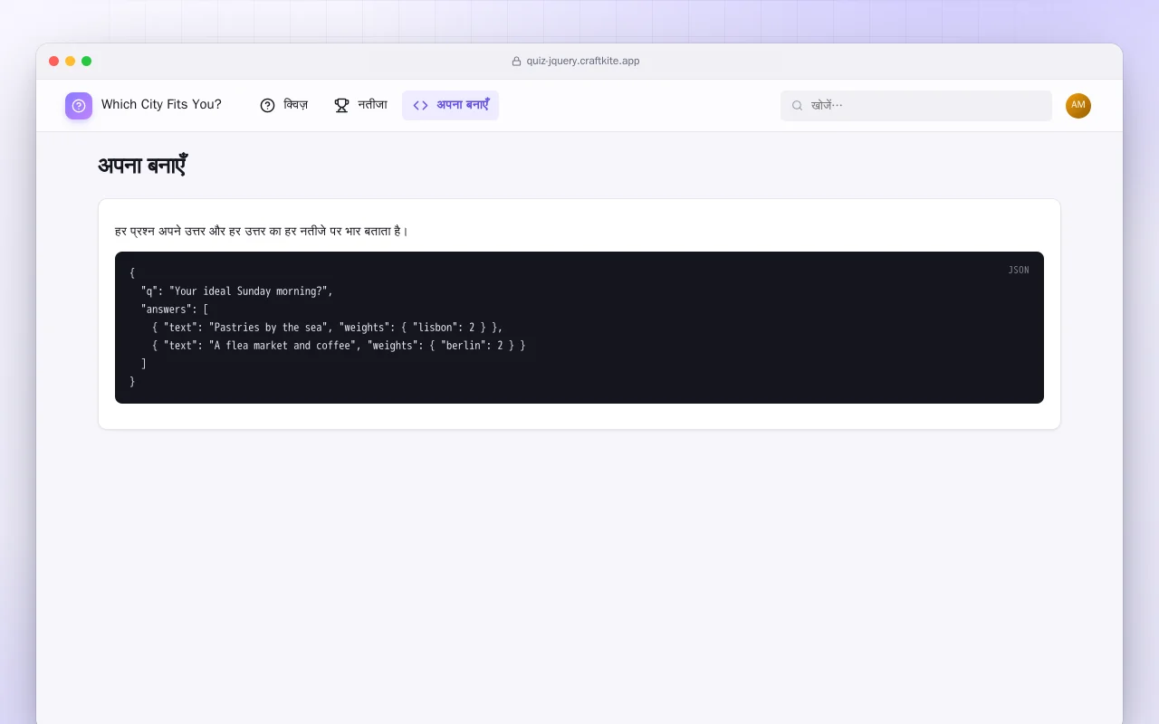
Task: Switch to the नतीजा tab
Action: [x=360, y=106]
